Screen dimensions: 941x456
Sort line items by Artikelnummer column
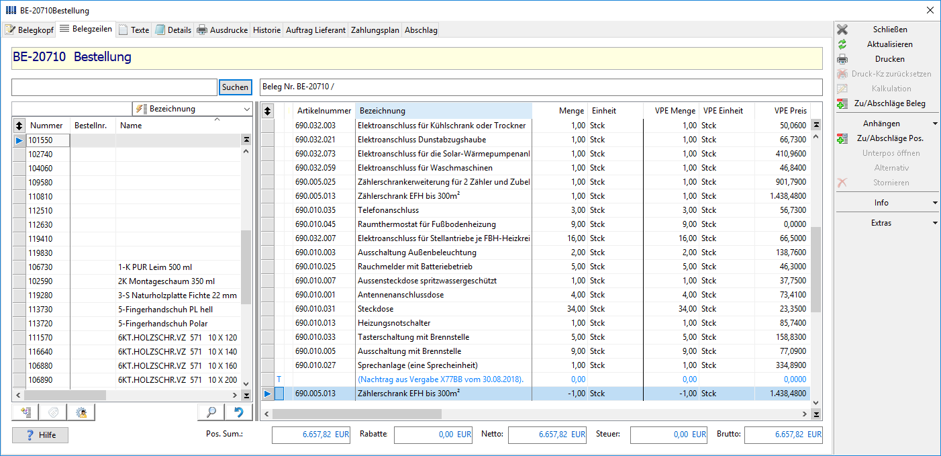324,111
